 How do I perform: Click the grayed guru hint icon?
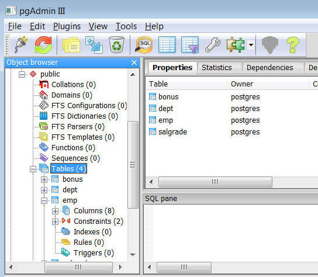[x=270, y=45]
